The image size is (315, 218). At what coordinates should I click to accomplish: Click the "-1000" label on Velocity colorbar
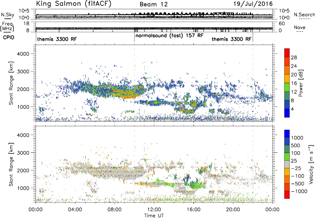click(299, 191)
